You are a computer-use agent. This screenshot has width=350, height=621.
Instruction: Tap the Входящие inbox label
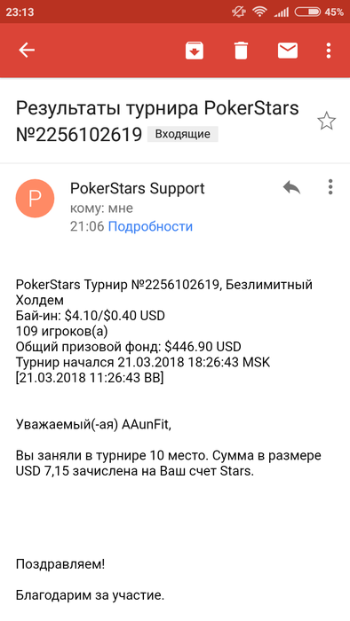182,134
